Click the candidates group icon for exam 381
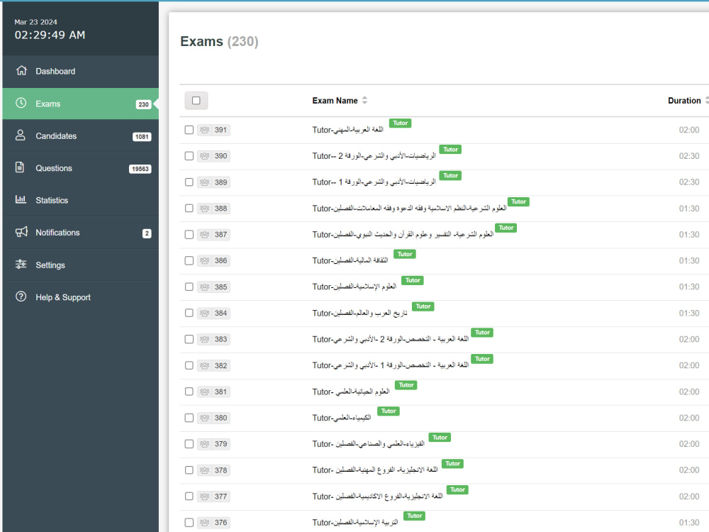 tap(204, 392)
